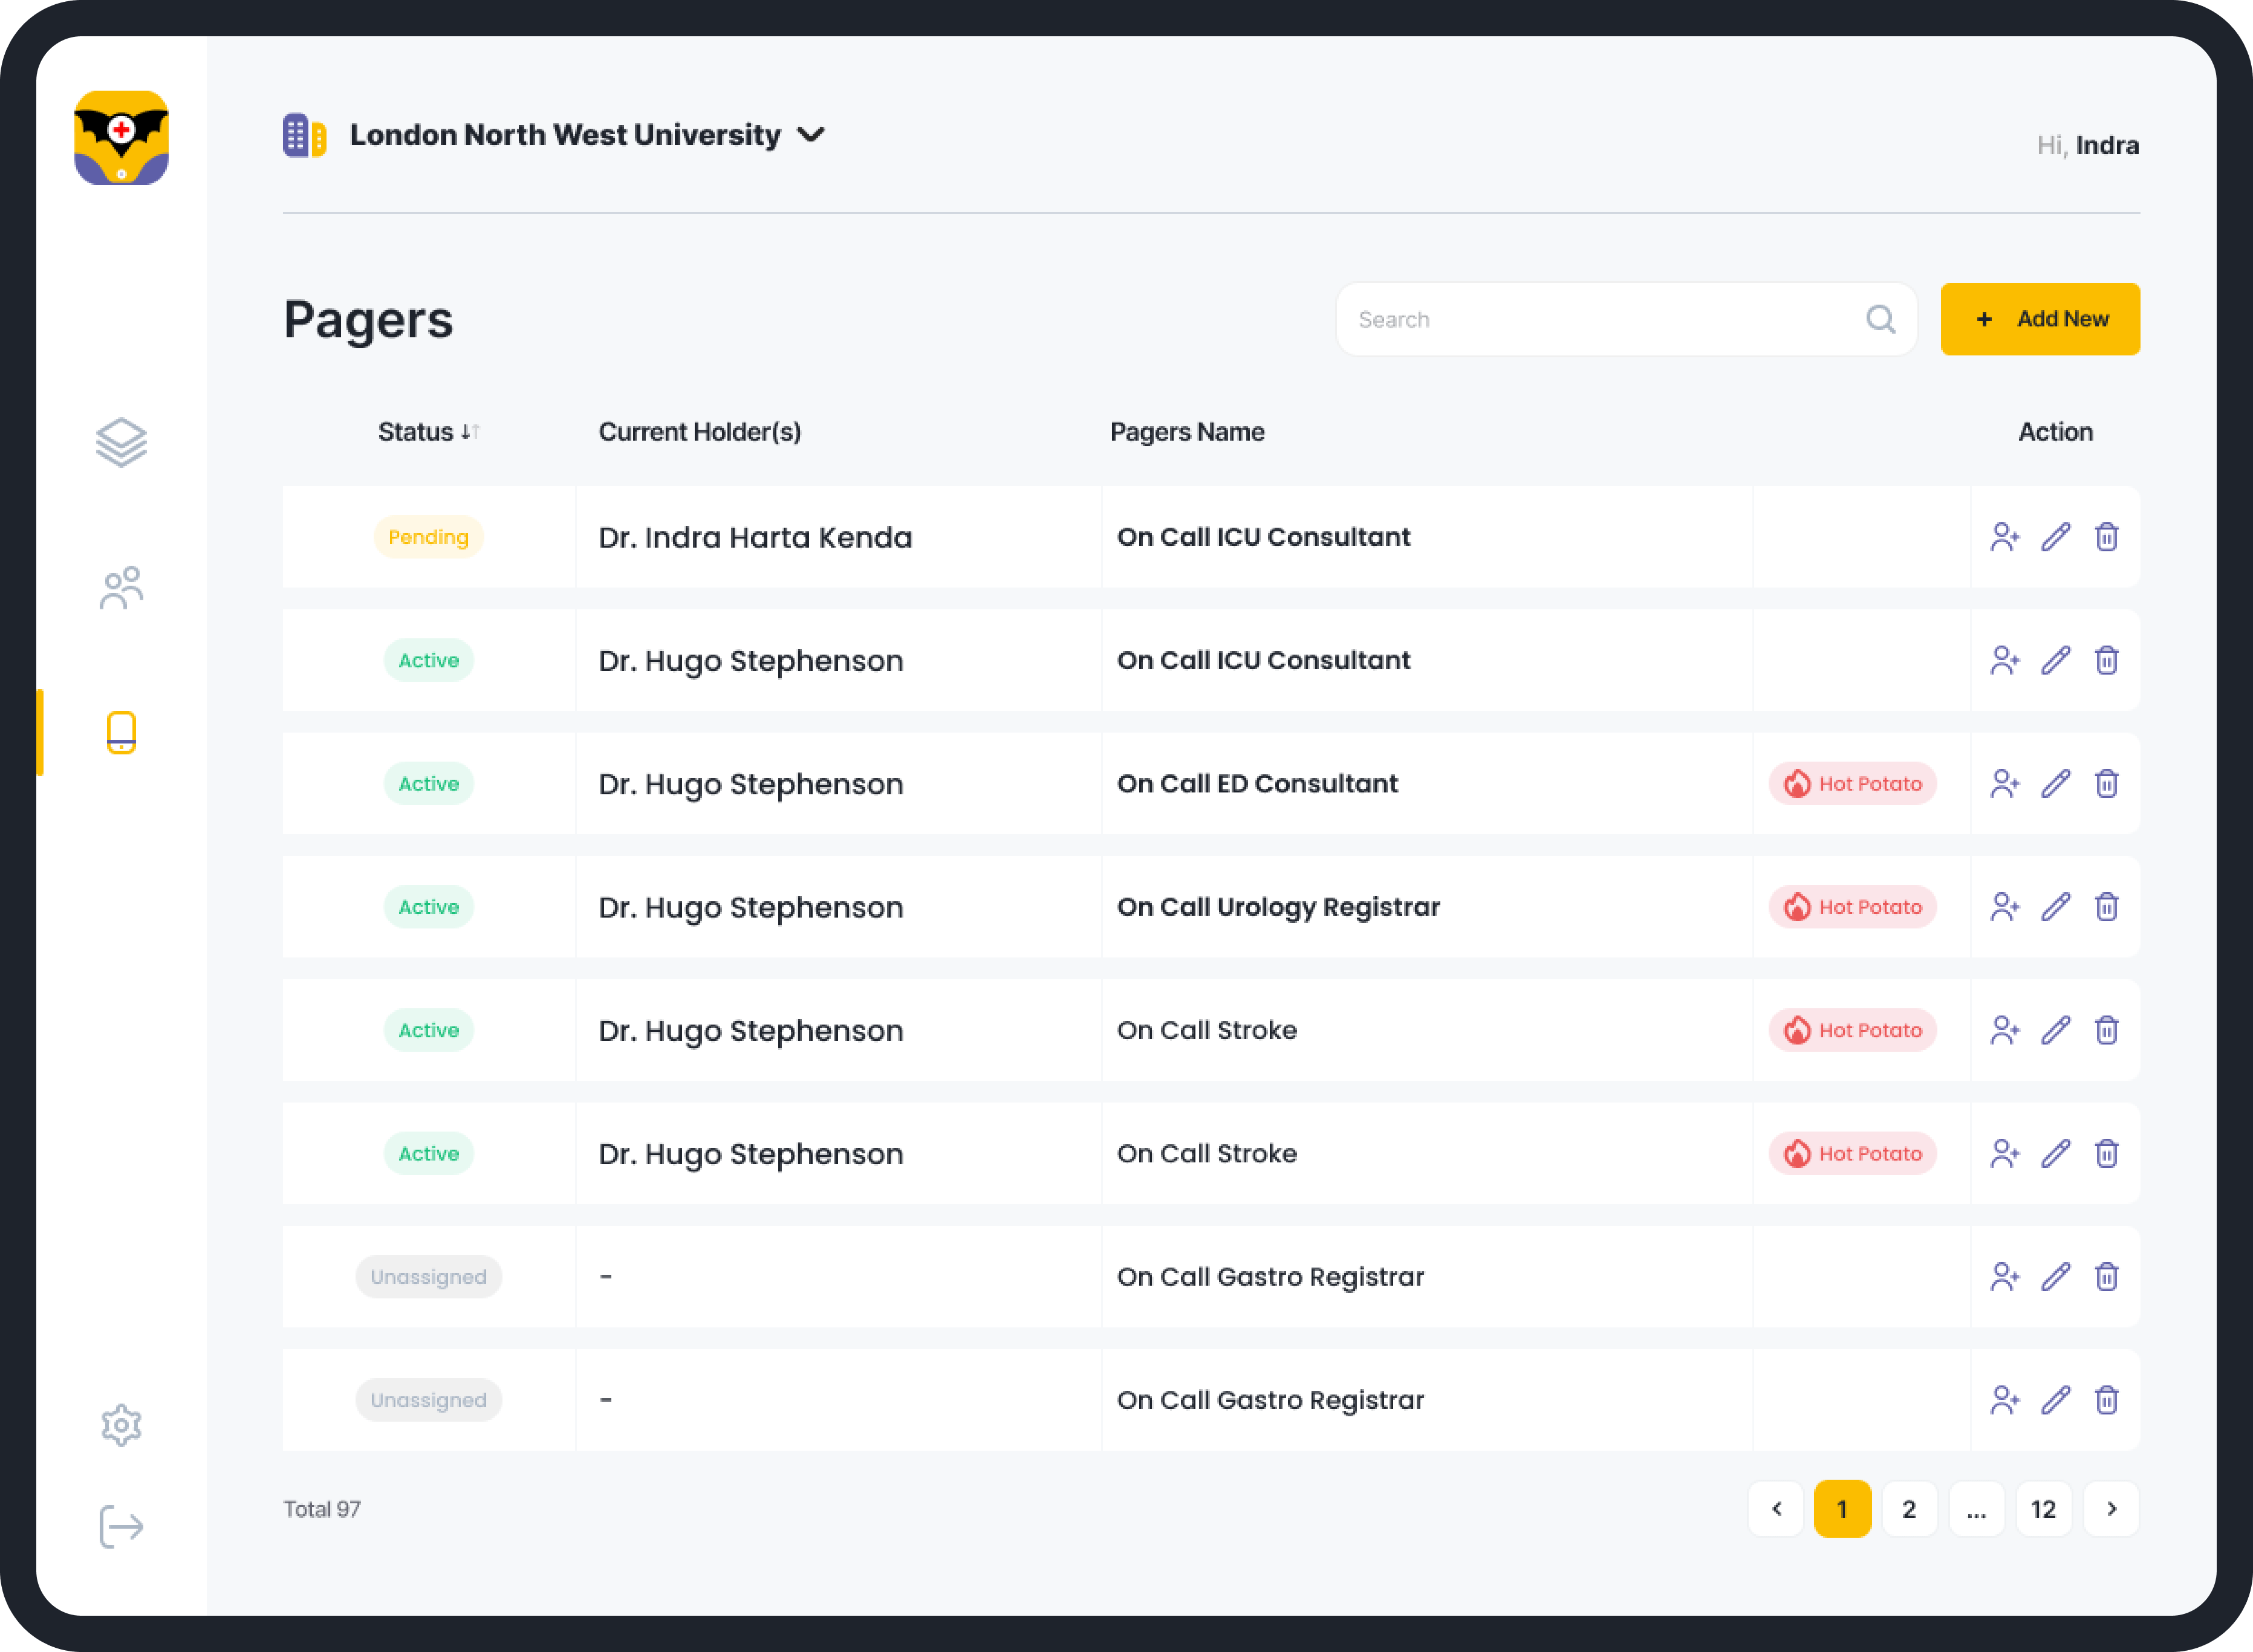Open the users group sidebar icon
This screenshot has height=1652, width=2253.
click(x=121, y=588)
